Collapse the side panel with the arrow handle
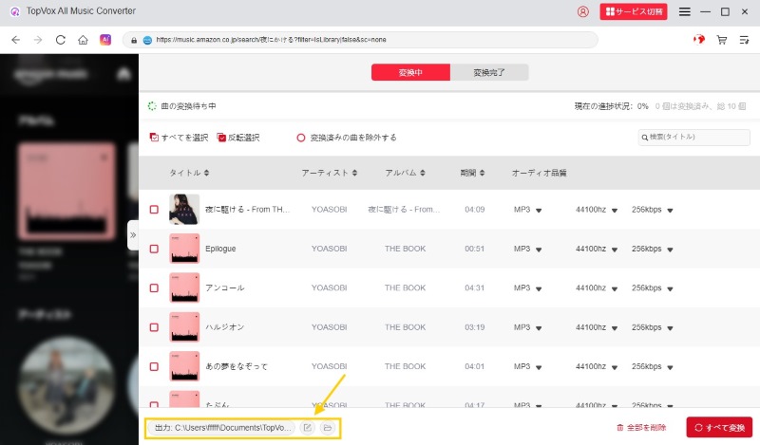The width and height of the screenshot is (760, 445). pyautogui.click(x=133, y=233)
